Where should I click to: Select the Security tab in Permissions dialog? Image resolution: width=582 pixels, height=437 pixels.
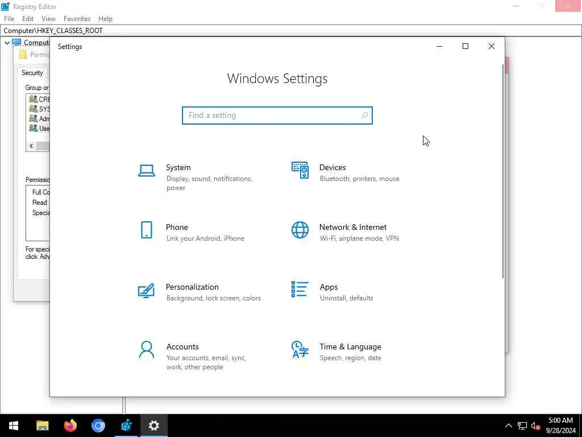[x=32, y=73]
